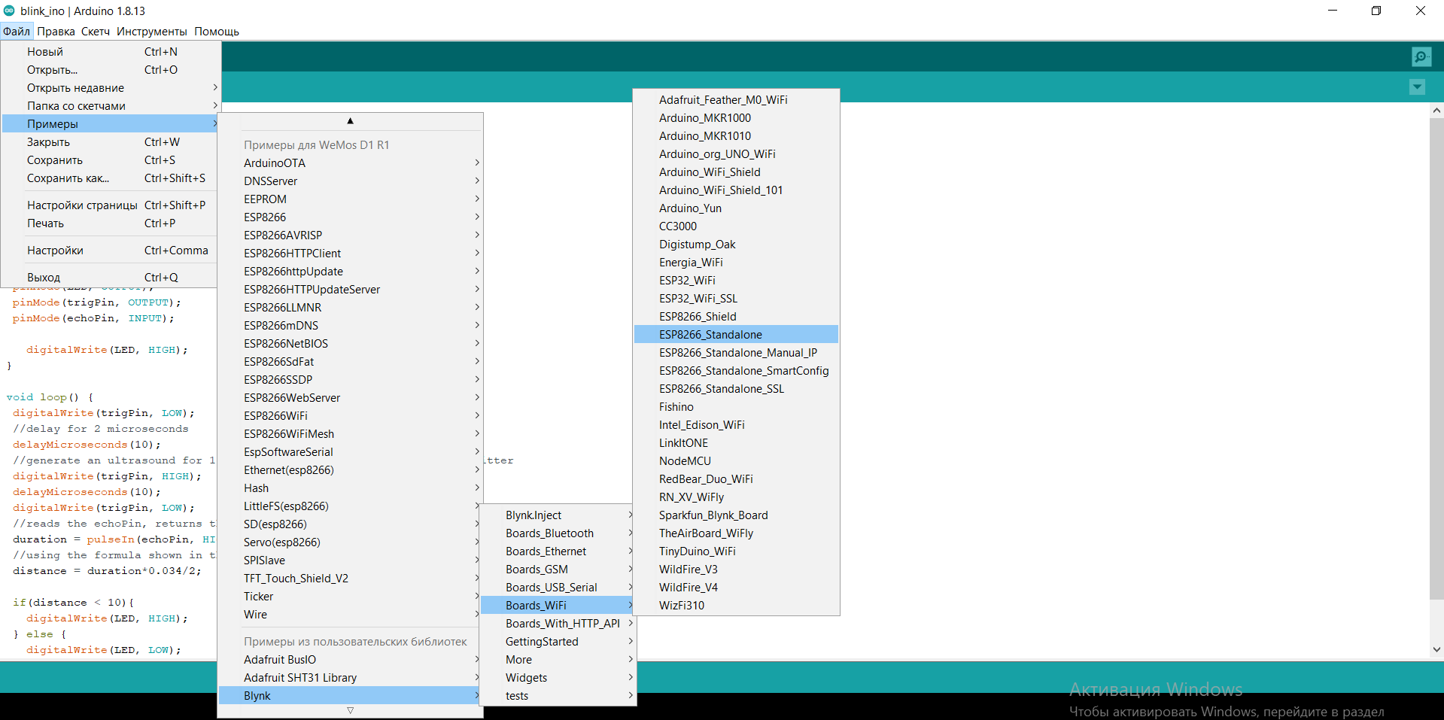1444x720 pixels.
Task: Open the Файл menu
Action: point(16,31)
